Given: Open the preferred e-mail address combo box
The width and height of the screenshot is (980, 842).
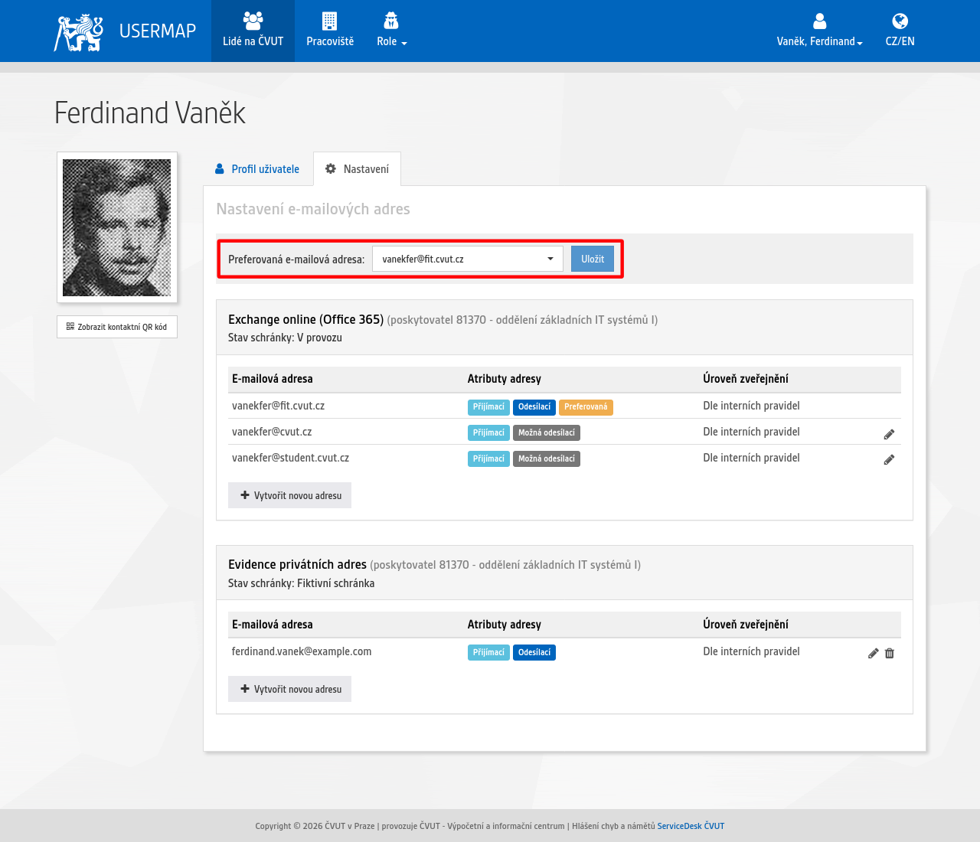Looking at the screenshot, I should pos(468,259).
